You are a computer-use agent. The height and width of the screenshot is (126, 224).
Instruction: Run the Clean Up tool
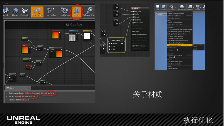pos(25,12)
